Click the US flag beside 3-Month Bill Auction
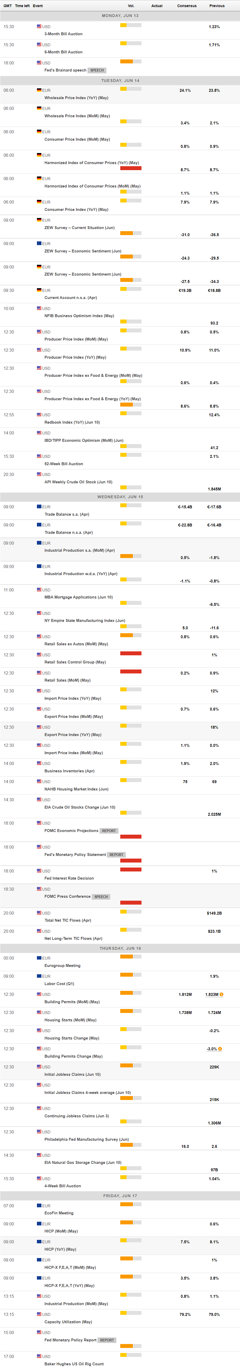The height and width of the screenshot is (1369, 240). pyautogui.click(x=39, y=27)
